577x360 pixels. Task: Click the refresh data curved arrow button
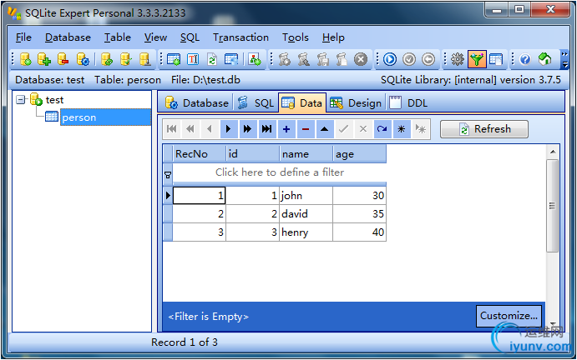point(382,129)
